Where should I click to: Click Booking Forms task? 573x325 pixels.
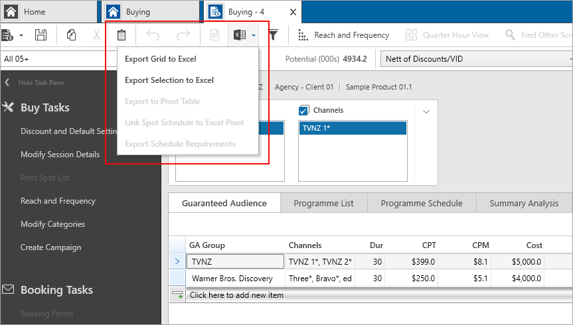[x=46, y=313]
